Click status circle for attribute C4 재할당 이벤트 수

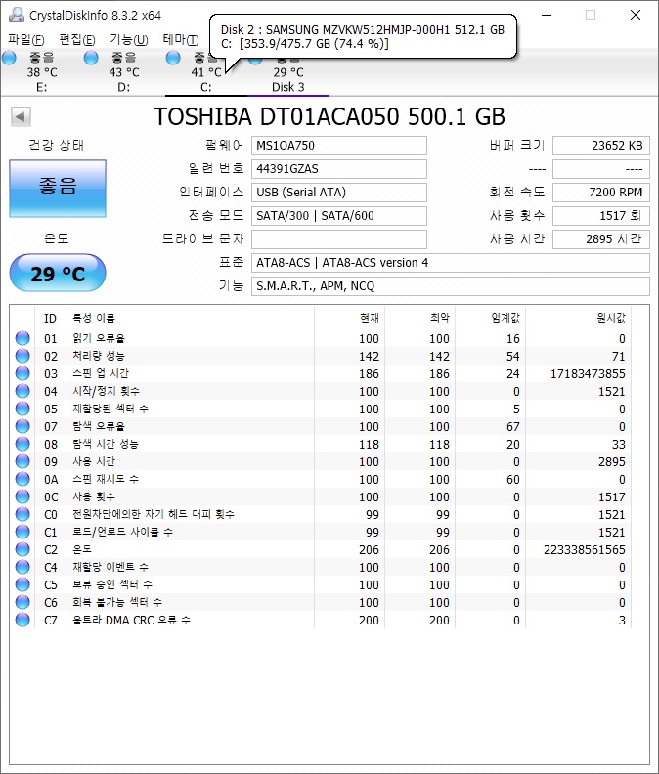(x=22, y=567)
